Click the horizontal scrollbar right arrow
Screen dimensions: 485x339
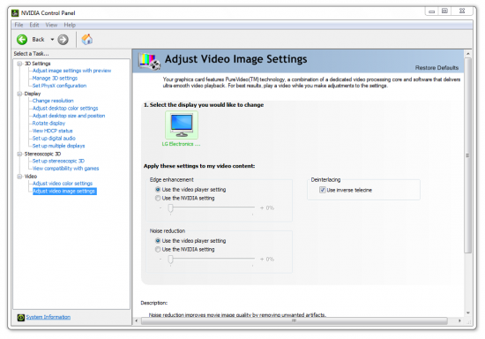tap(459, 320)
